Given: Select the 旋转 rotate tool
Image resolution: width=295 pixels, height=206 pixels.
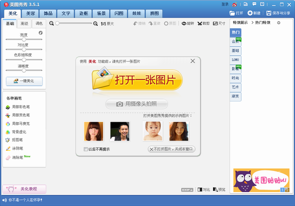Looking at the screenshot, I should pyautogui.click(x=184, y=23).
